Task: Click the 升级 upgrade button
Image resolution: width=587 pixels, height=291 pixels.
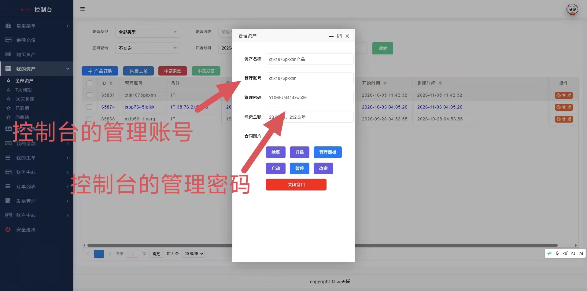Action: coord(300,152)
